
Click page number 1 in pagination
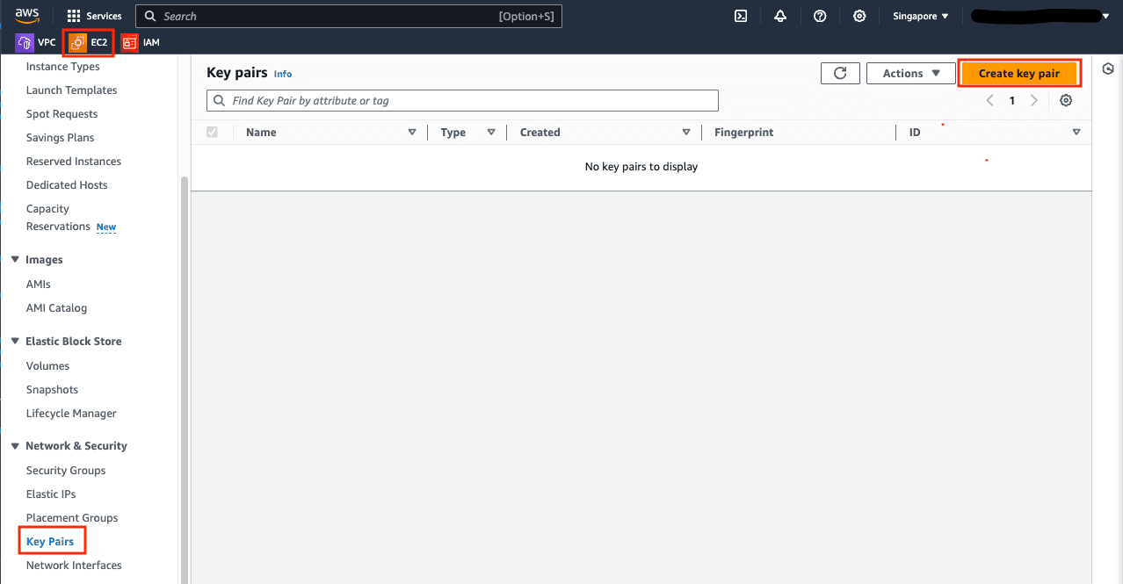[1012, 100]
